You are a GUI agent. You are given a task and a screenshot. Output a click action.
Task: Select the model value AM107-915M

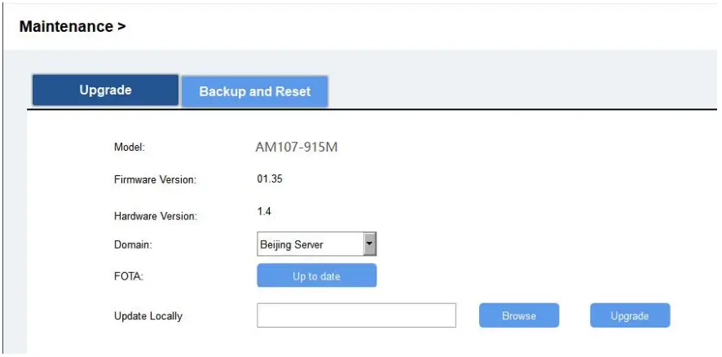[297, 148]
